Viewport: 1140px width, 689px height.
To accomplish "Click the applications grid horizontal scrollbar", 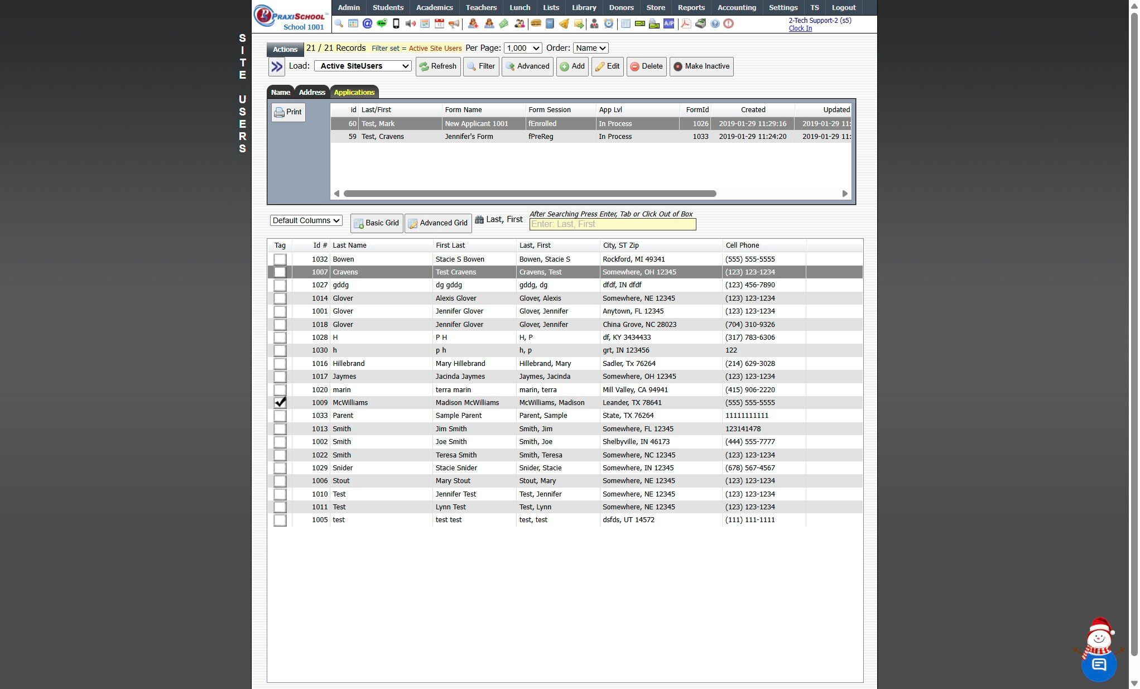I will (530, 194).
